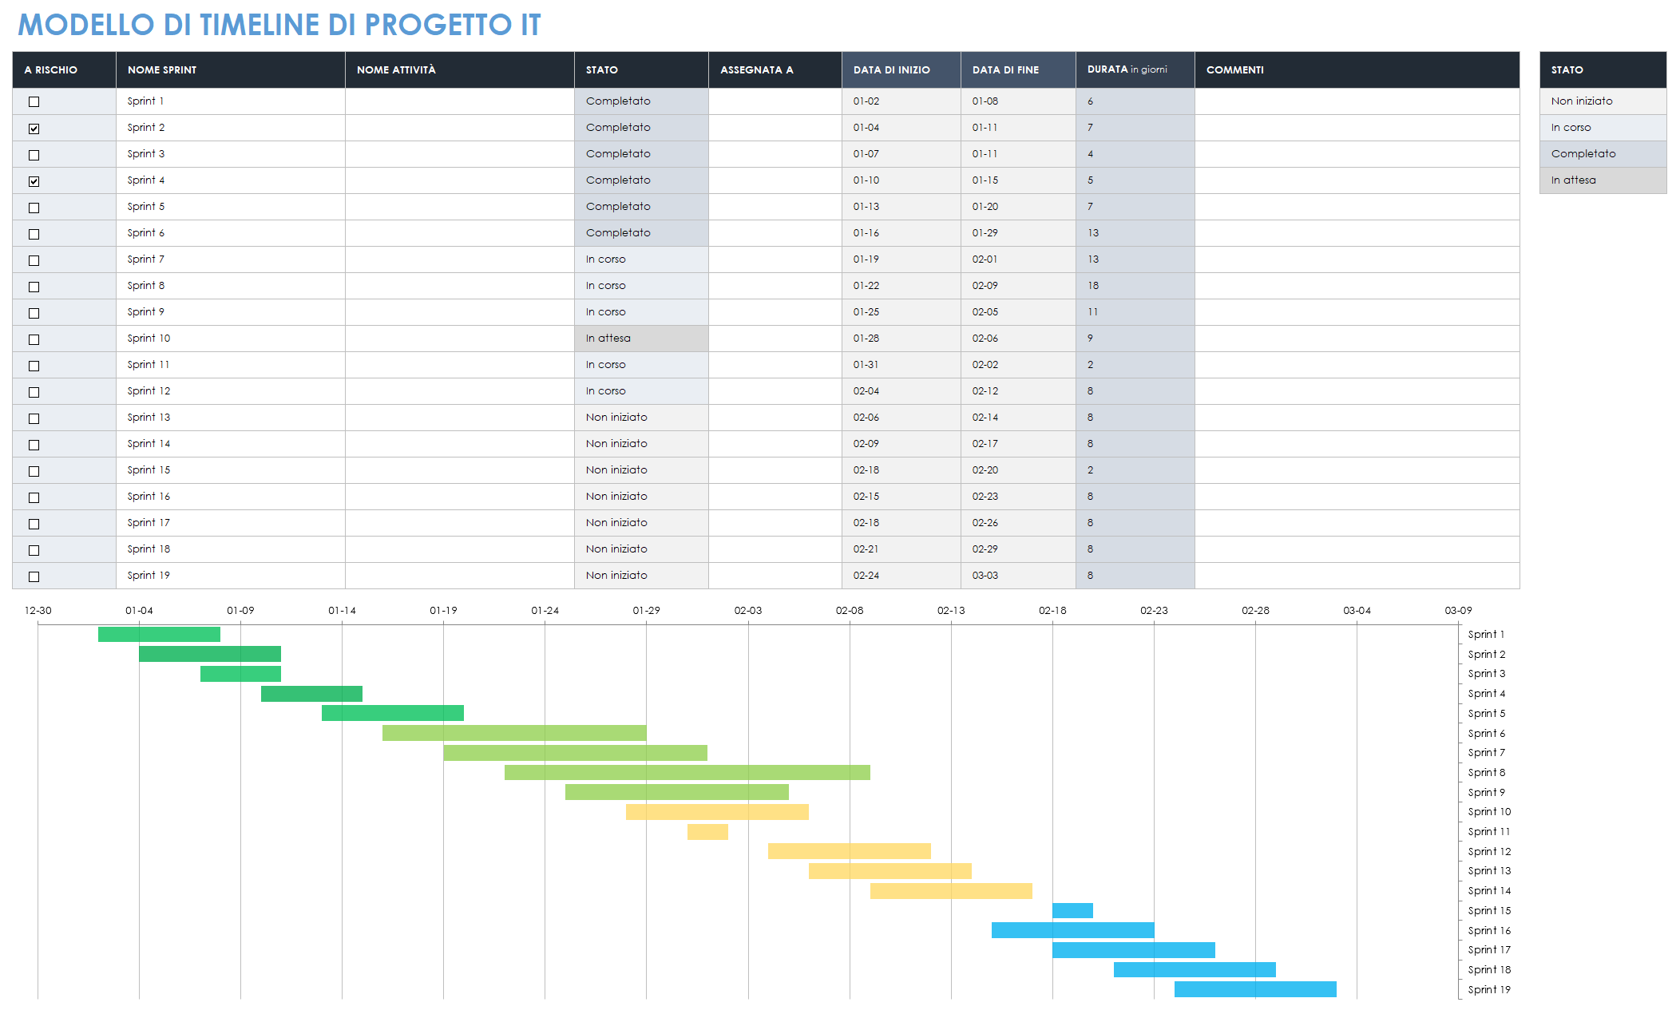Open the Stato cell in Sprint 16 row
1680x1014 pixels.
click(x=641, y=497)
